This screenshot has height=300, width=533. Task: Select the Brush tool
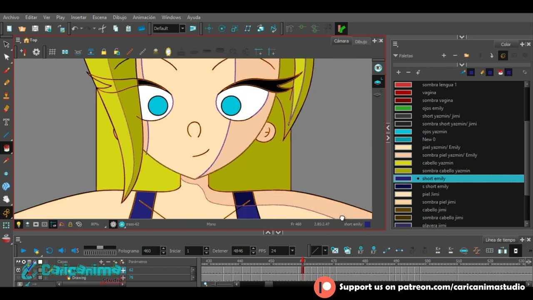pyautogui.click(x=6, y=70)
